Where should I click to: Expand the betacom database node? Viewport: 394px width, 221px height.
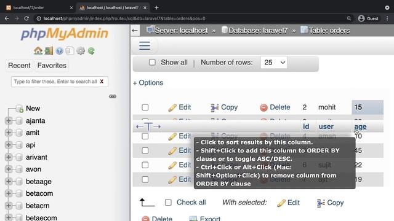[x=8, y=193]
